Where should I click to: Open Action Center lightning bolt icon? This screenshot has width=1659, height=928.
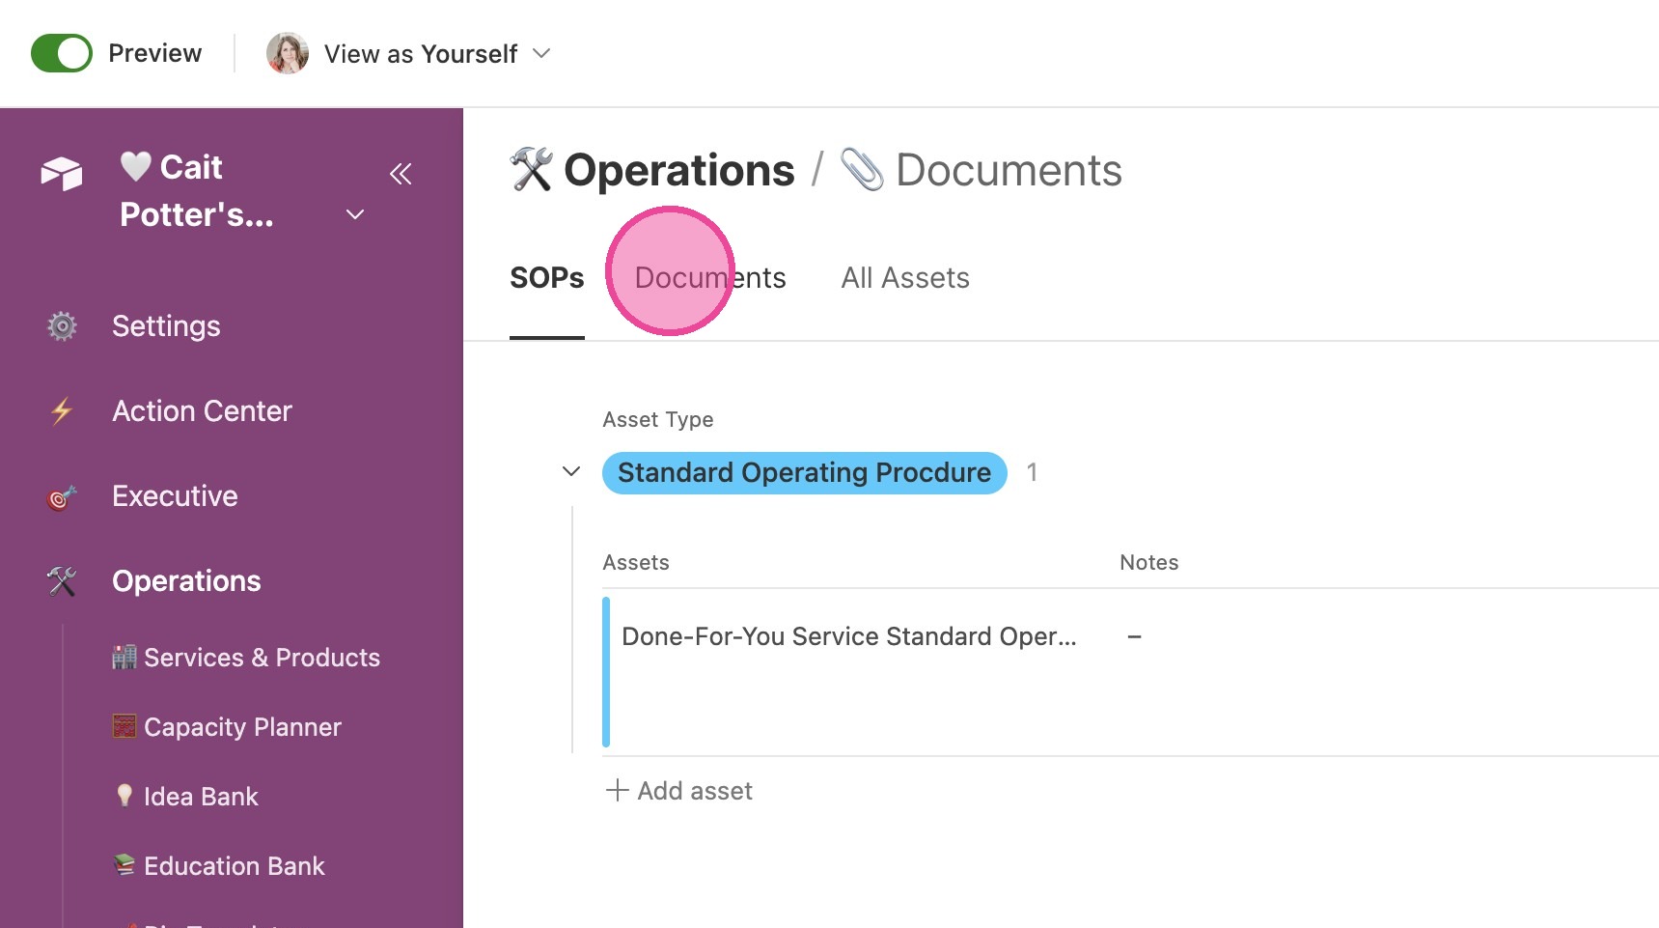click(x=62, y=411)
